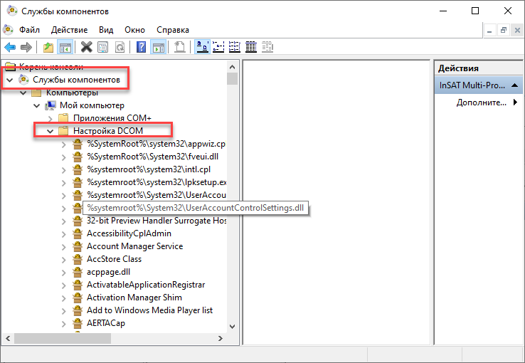Expand the AccessibilityCplAdmin entry

63,234
